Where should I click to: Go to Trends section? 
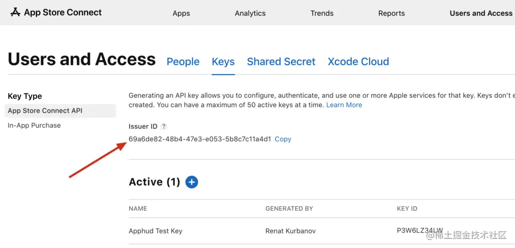(x=322, y=14)
